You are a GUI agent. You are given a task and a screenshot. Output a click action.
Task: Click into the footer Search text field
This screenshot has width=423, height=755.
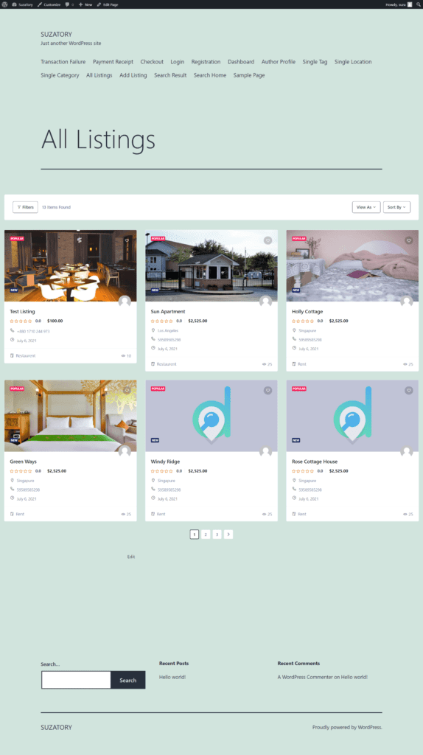pyautogui.click(x=76, y=680)
